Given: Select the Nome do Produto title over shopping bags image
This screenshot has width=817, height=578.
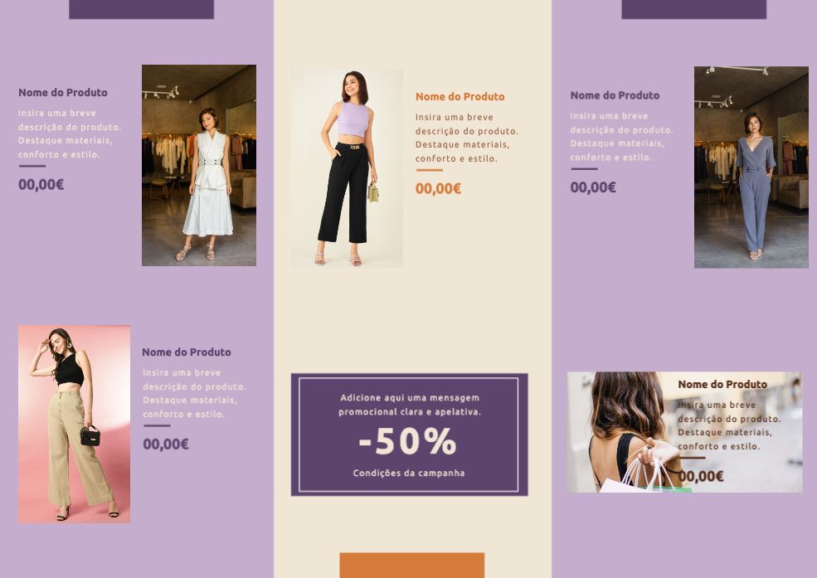Looking at the screenshot, I should click(x=722, y=384).
